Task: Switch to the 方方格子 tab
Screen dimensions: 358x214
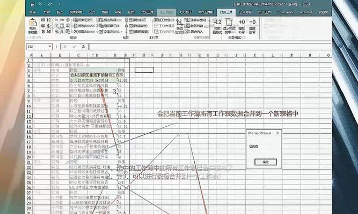Action: pyautogui.click(x=186, y=12)
